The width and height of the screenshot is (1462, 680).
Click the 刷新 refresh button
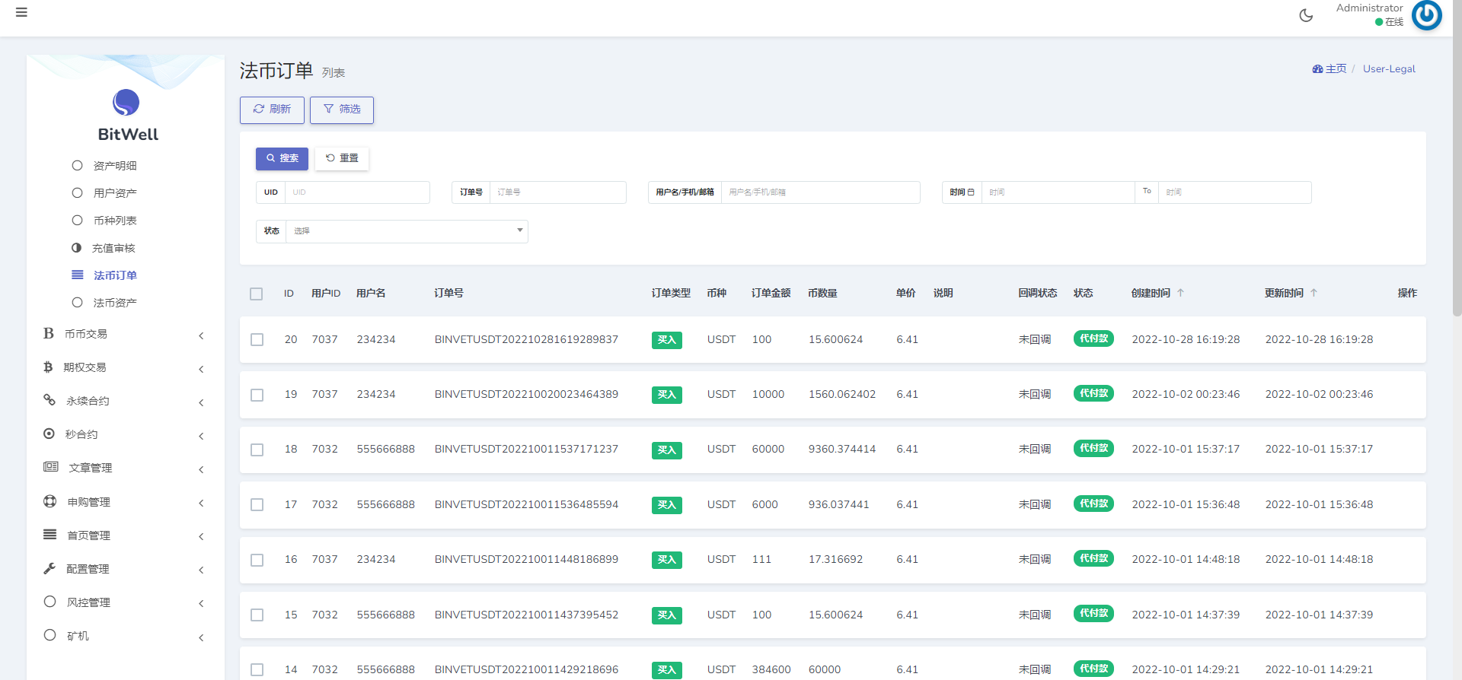(x=272, y=110)
